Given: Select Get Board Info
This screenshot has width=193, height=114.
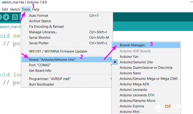Looking at the screenshot, I should (x=67, y=71).
